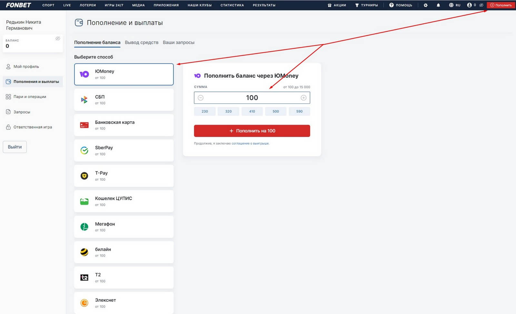The width and height of the screenshot is (516, 314).
Task: Open Лотереи menu
Action: 88,5
